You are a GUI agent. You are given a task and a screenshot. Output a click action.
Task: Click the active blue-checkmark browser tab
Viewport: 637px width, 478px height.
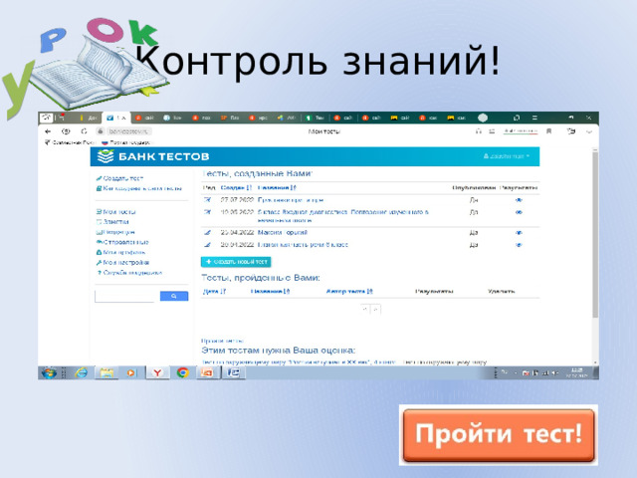[116, 118]
